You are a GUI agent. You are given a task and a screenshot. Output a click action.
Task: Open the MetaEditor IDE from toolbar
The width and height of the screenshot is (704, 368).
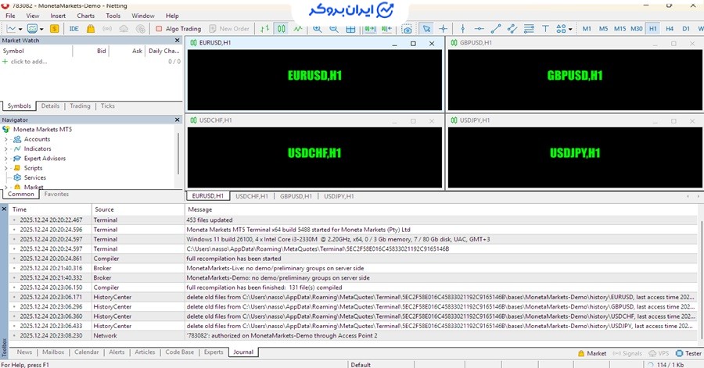pyautogui.click(x=74, y=29)
